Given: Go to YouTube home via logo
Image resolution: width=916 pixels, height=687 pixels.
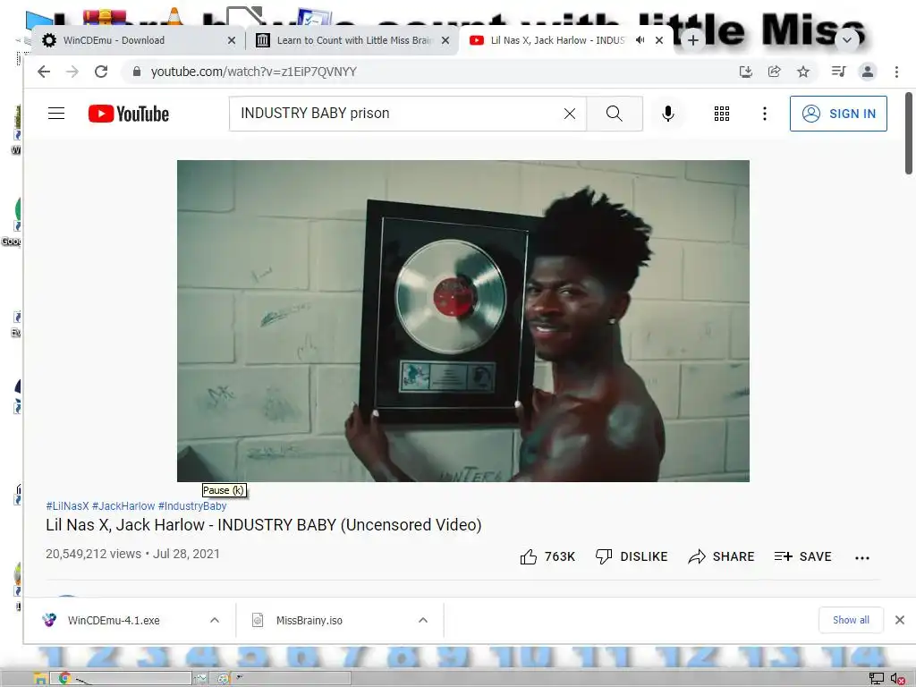Looking at the screenshot, I should 129,114.
